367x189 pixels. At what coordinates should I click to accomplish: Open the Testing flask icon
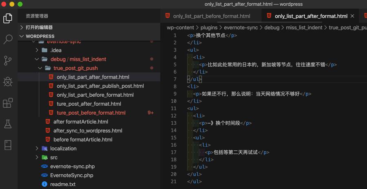[8, 124]
